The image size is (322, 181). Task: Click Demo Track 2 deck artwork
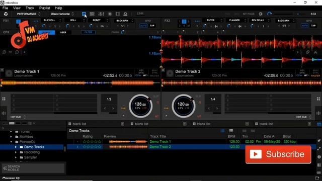coord(170,73)
